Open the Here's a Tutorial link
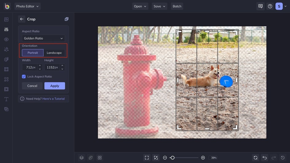Screen dimensions: 290x163 click(x=54, y=99)
